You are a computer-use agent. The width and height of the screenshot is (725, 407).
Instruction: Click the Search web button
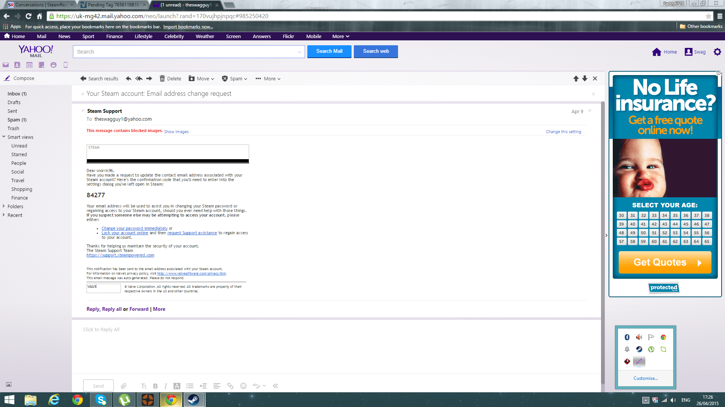pyautogui.click(x=376, y=51)
